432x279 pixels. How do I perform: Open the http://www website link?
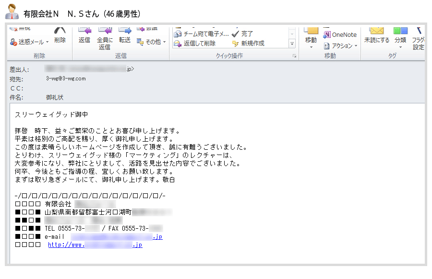point(95,245)
